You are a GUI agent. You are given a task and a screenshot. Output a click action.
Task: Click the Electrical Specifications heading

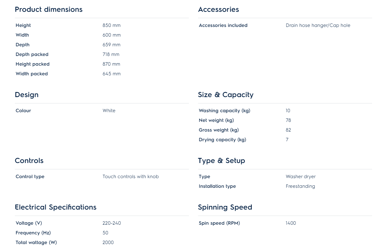coord(55,207)
